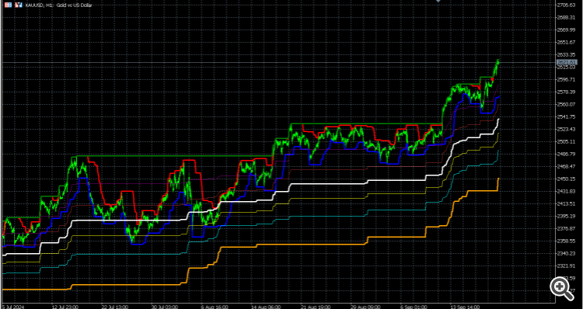Click the magnifier zoom-in icon

coord(563,288)
